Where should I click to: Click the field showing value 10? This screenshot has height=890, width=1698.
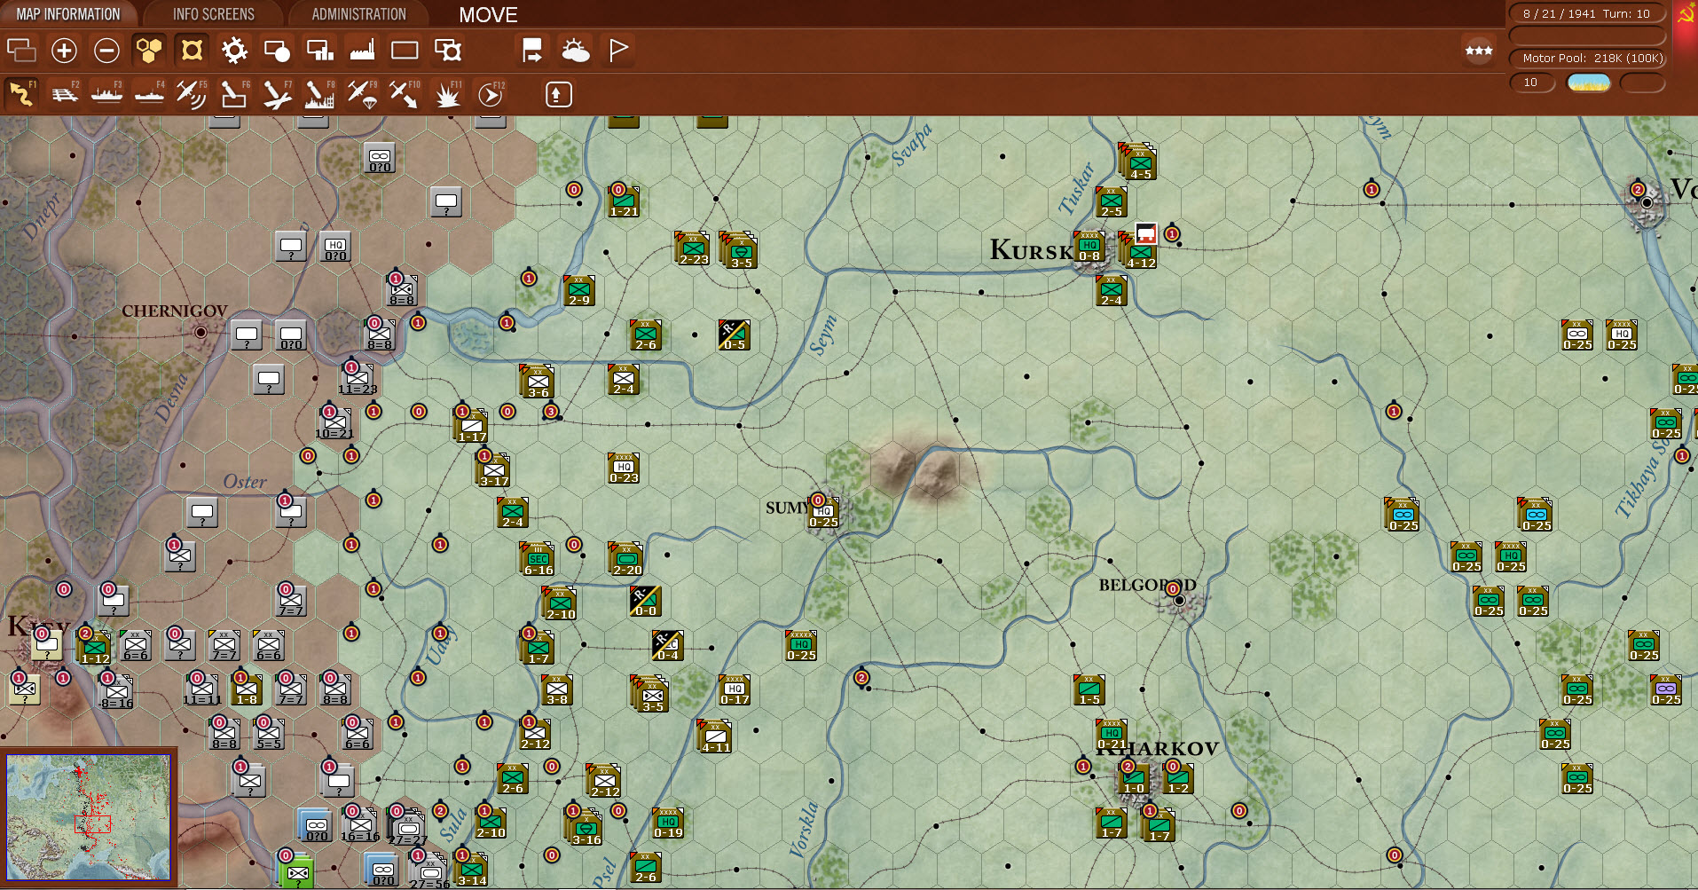1532,83
